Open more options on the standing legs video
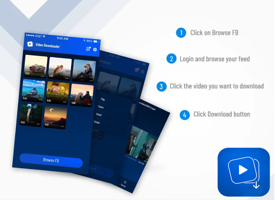 tap(38, 124)
